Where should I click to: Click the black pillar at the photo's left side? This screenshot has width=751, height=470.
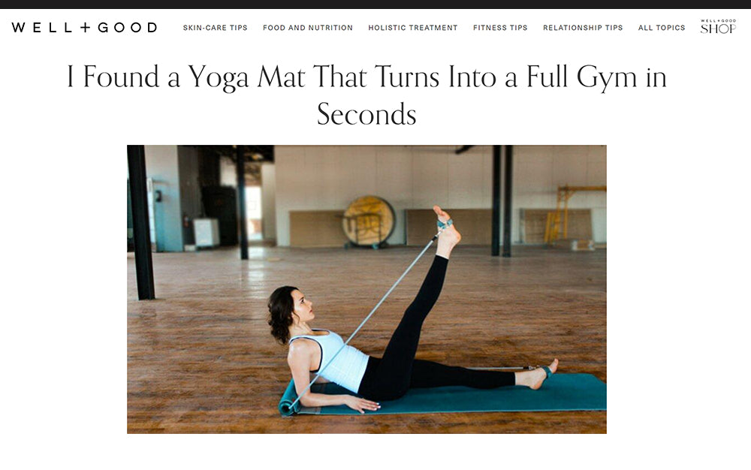coord(141,222)
